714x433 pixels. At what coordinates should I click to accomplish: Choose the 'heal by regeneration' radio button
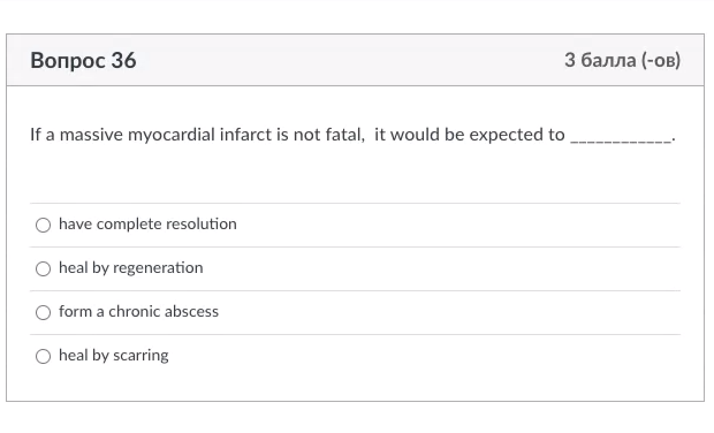coord(43,268)
